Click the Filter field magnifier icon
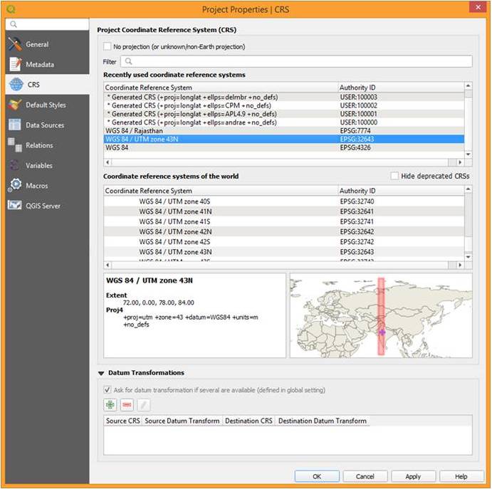492x489 pixels. pos(128,61)
